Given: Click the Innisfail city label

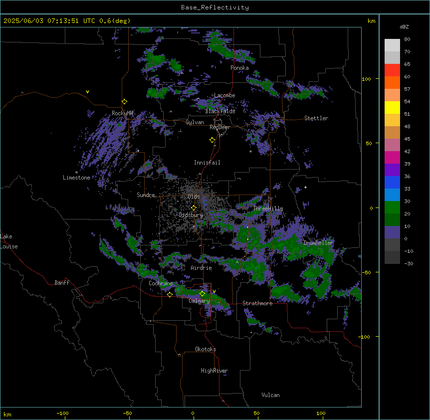Looking at the screenshot, I should 207,163.
